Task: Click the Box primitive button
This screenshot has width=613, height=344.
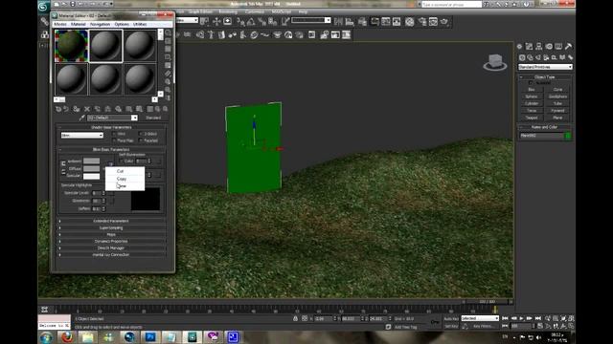Action: point(532,90)
